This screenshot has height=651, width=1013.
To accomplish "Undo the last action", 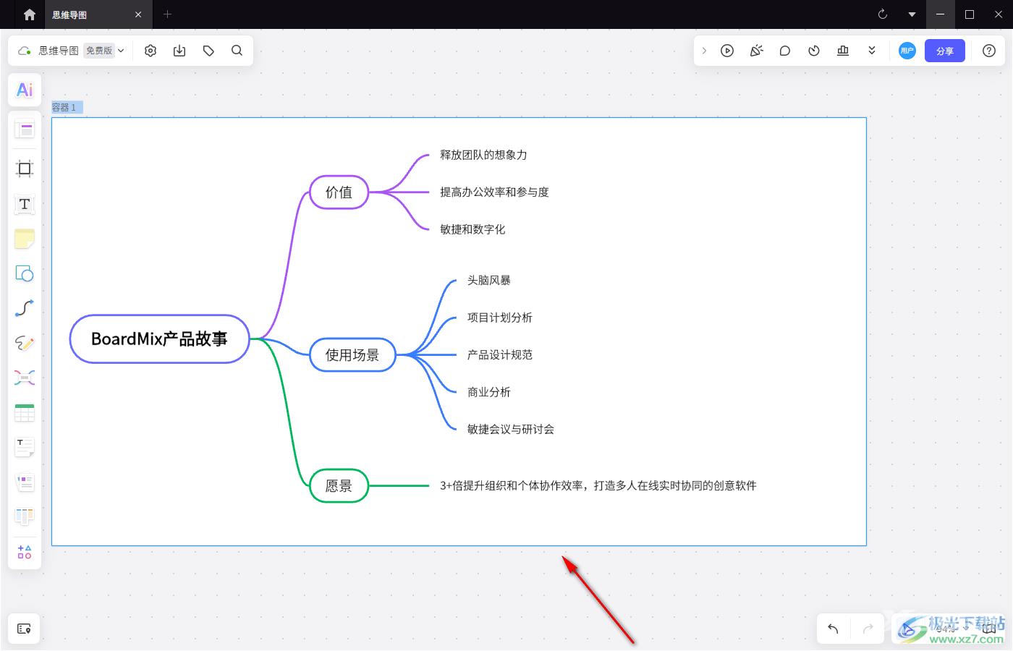I will point(833,629).
